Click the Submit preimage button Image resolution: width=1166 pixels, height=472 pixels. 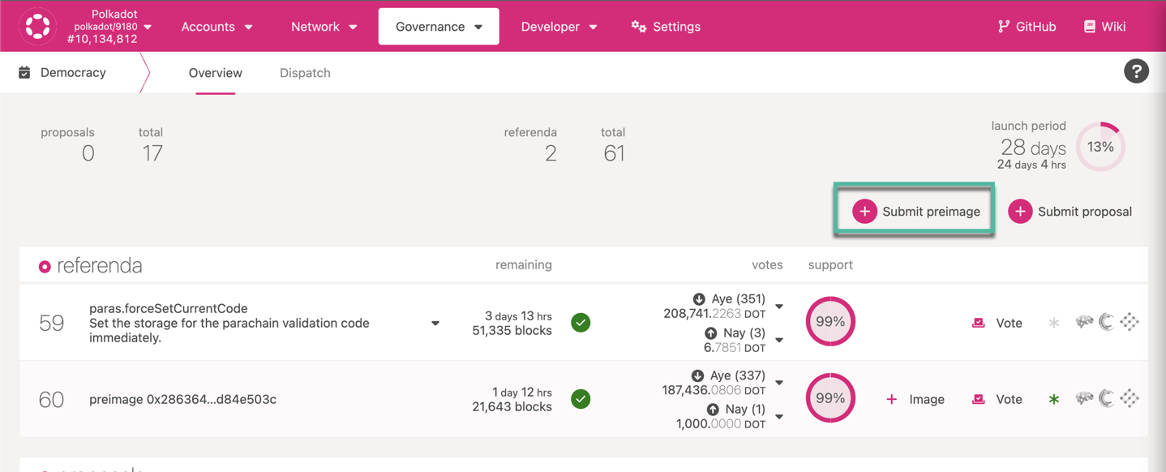915,212
